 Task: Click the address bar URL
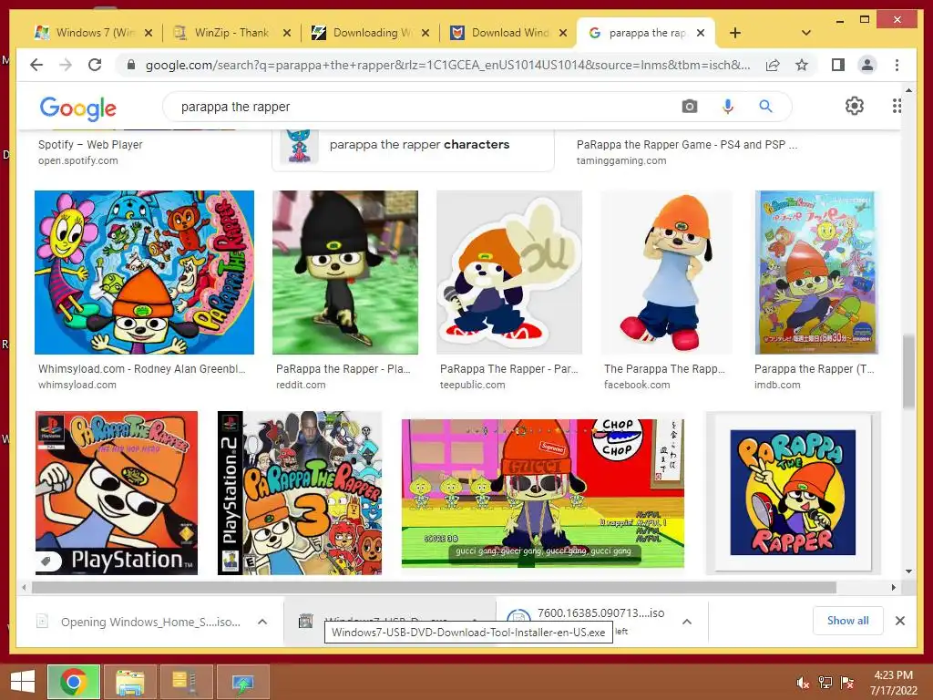point(447,65)
